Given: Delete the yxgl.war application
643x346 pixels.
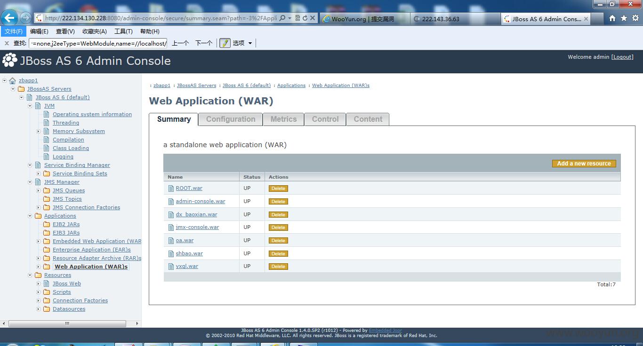Looking at the screenshot, I should [x=278, y=267].
